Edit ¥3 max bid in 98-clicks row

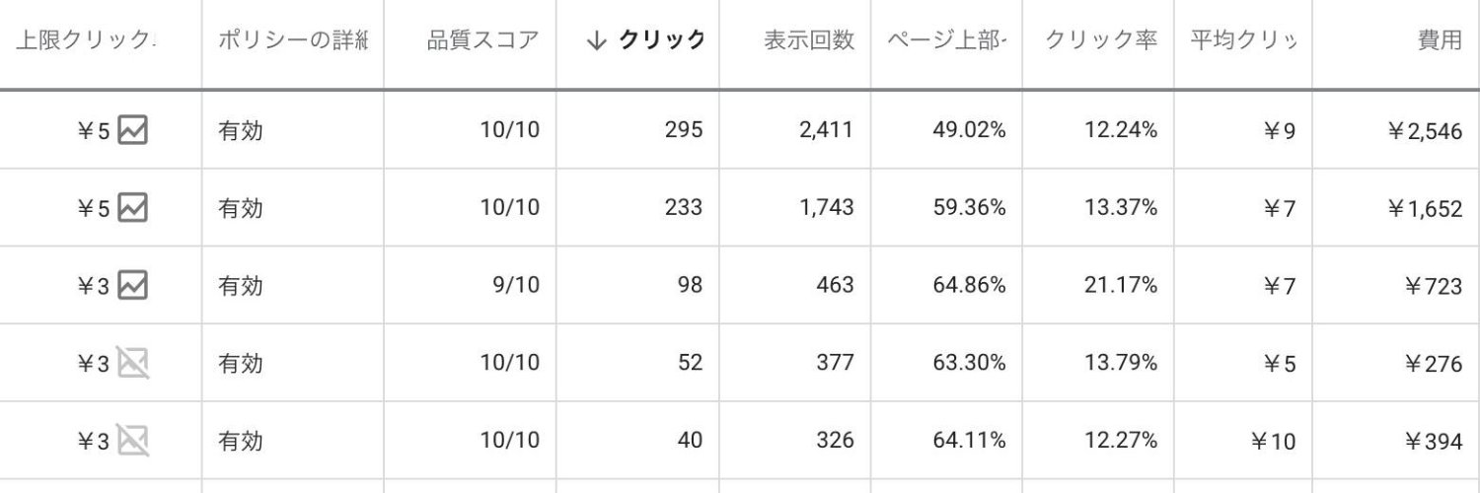(94, 286)
